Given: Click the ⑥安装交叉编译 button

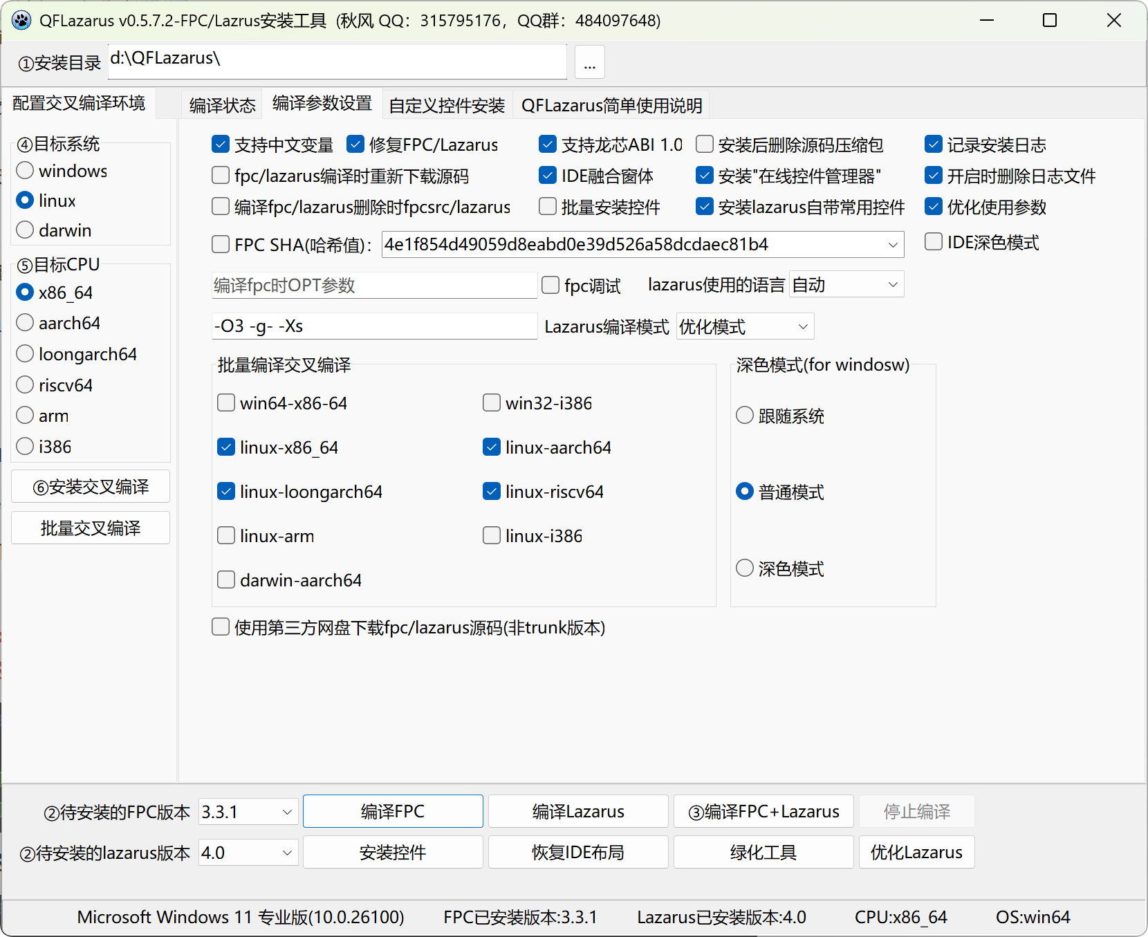Looking at the screenshot, I should tap(91, 487).
